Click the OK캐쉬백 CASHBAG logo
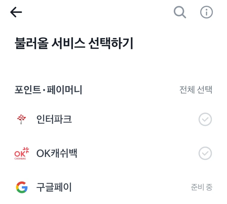227x204 pixels. coord(21,153)
